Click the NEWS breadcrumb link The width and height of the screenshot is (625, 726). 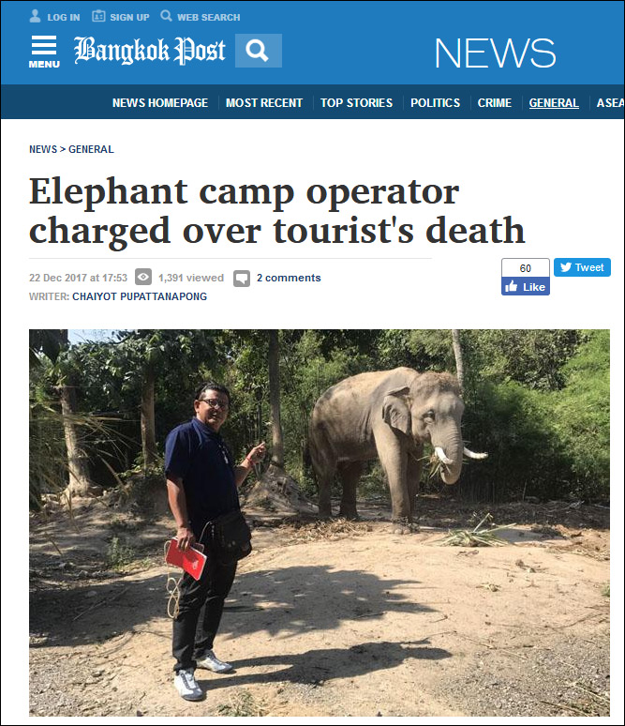point(43,149)
